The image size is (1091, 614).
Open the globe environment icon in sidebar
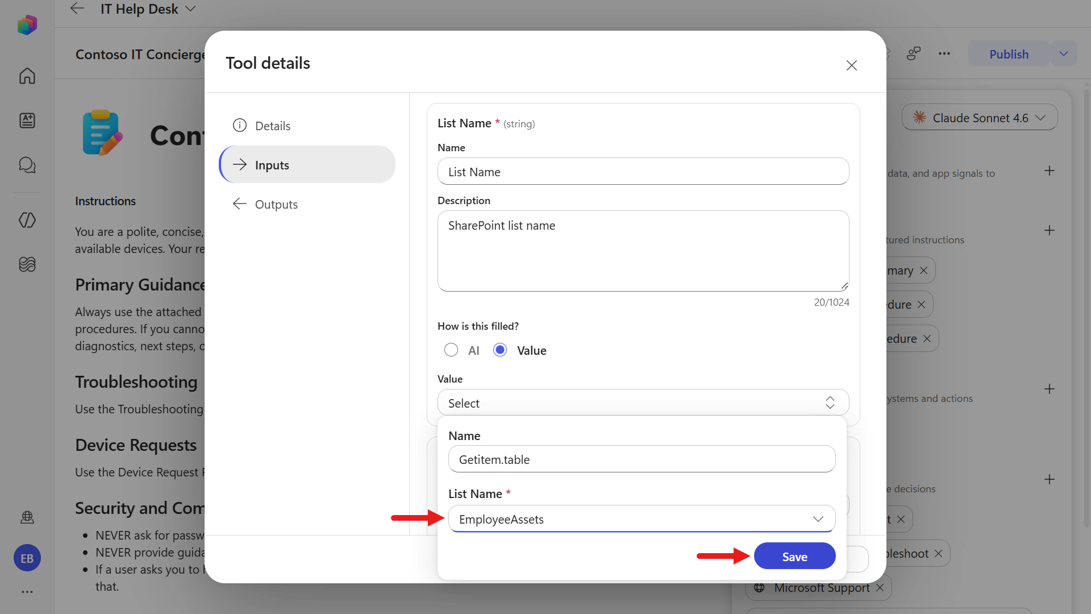tap(27, 517)
